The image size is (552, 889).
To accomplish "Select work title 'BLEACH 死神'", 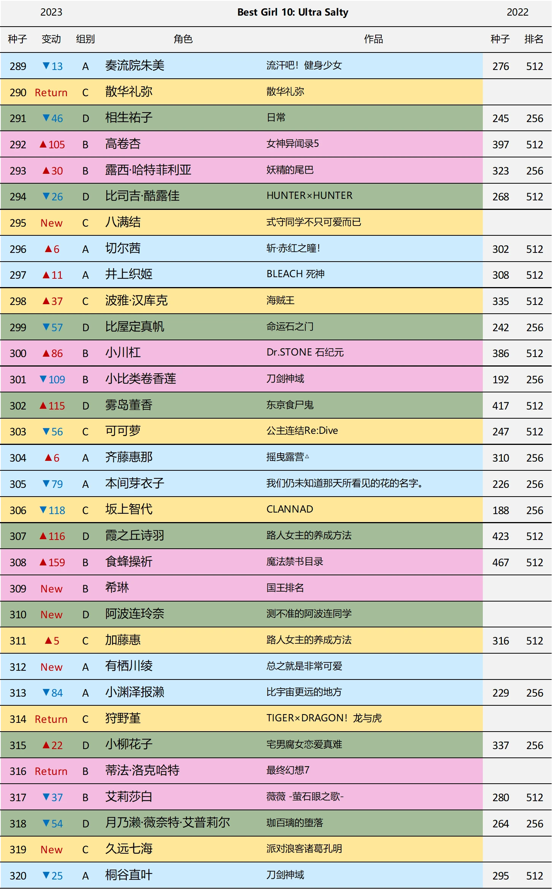I will click(295, 274).
